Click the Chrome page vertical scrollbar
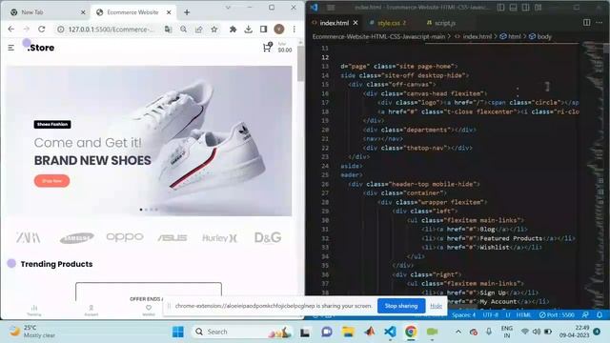The image size is (610, 343). coord(300,64)
